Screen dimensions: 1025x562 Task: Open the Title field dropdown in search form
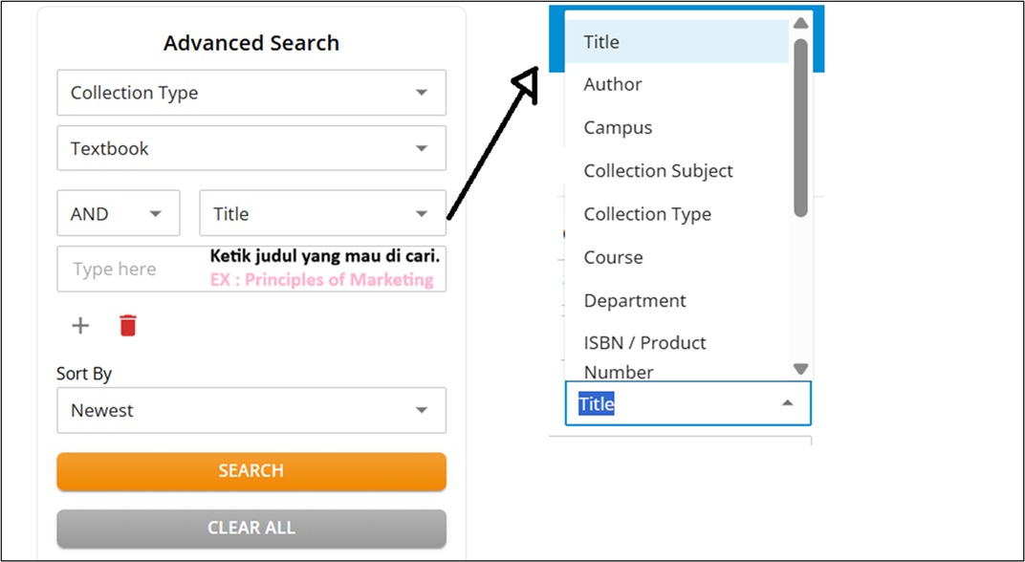point(322,213)
